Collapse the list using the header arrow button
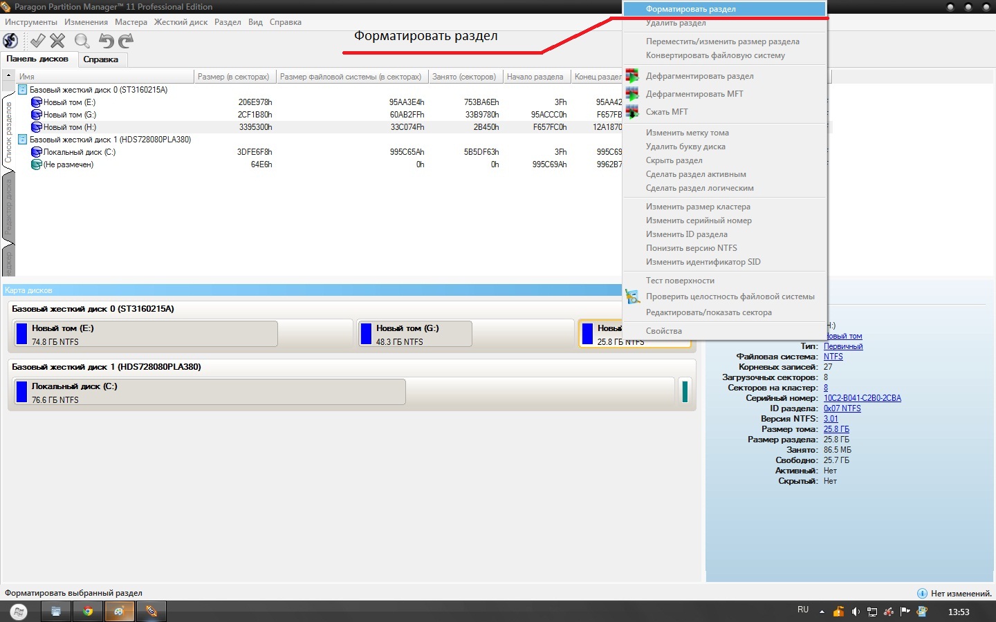This screenshot has height=622, width=996. point(9,75)
